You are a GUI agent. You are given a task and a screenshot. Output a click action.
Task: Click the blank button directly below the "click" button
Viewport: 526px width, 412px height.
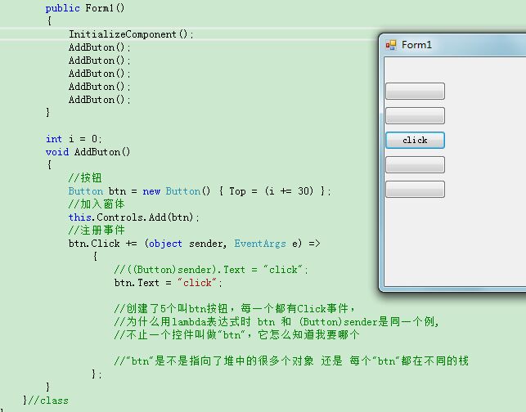415,164
